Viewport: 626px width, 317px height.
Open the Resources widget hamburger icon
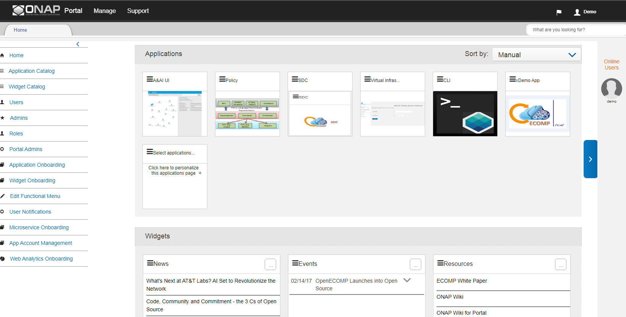tap(440, 263)
